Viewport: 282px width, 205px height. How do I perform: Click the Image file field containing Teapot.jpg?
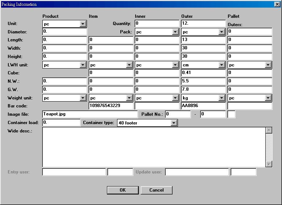(x=90, y=114)
